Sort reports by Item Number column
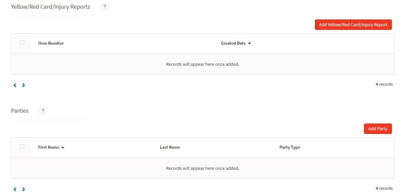Screen dimensions: 405x196 [51, 43]
